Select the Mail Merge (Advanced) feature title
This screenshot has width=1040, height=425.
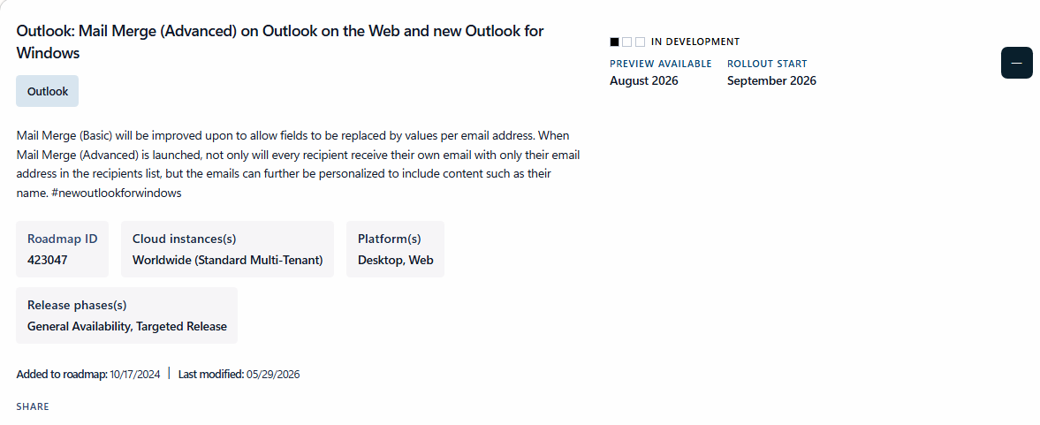pyautogui.click(x=280, y=42)
